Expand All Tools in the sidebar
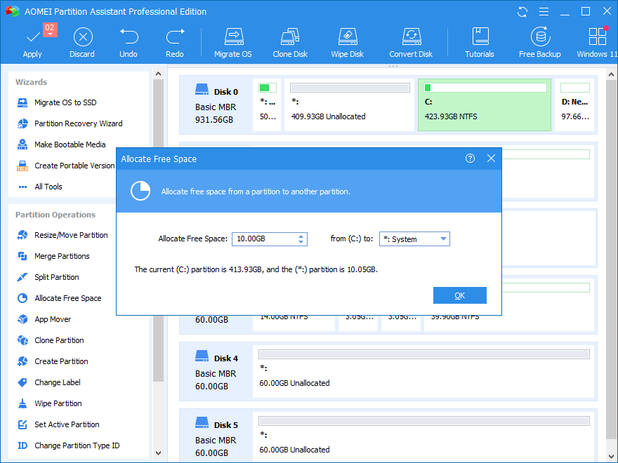618x463 pixels. (x=50, y=186)
